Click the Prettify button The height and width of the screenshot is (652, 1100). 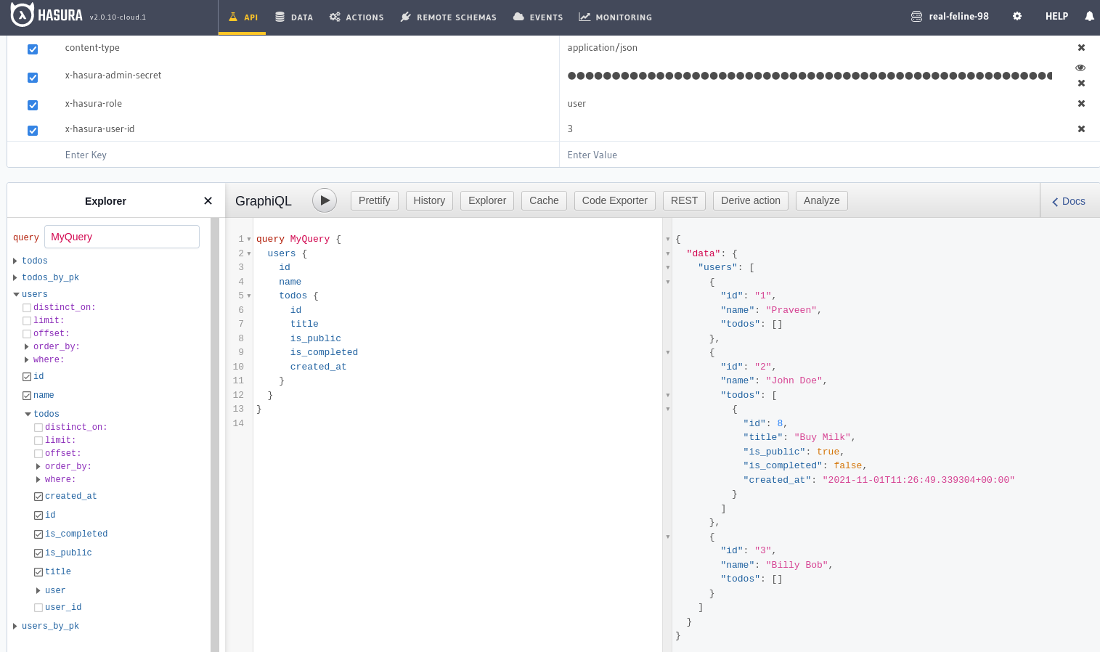374,200
